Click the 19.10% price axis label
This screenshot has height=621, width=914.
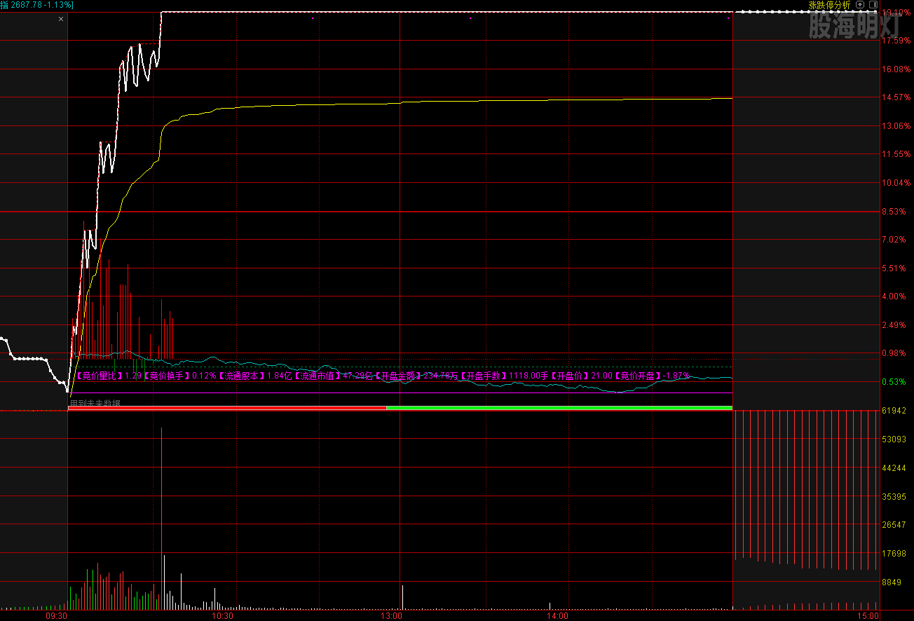(x=896, y=13)
